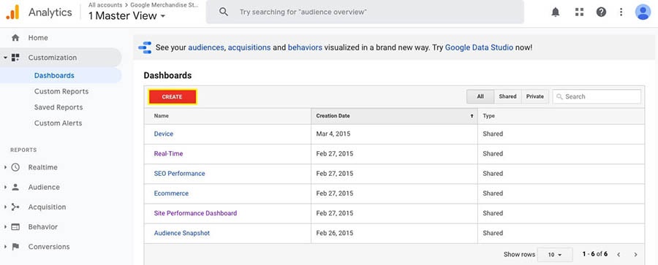Image resolution: width=658 pixels, height=265 pixels.
Task: Open Custom Reports in the sidebar
Action: coord(61,91)
